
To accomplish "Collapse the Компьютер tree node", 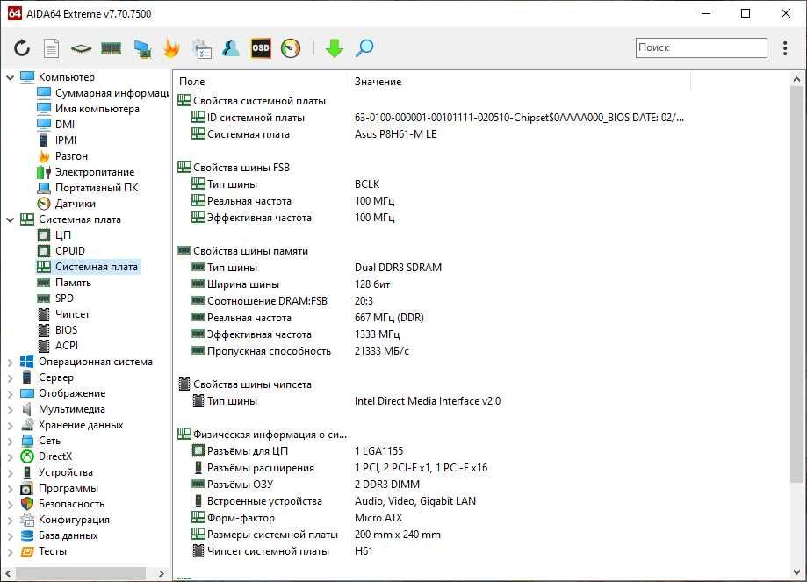I will [x=10, y=77].
